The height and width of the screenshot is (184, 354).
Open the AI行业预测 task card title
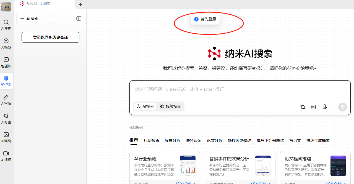click(x=145, y=159)
